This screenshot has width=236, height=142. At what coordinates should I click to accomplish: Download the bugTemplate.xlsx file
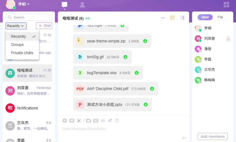tap(137, 73)
